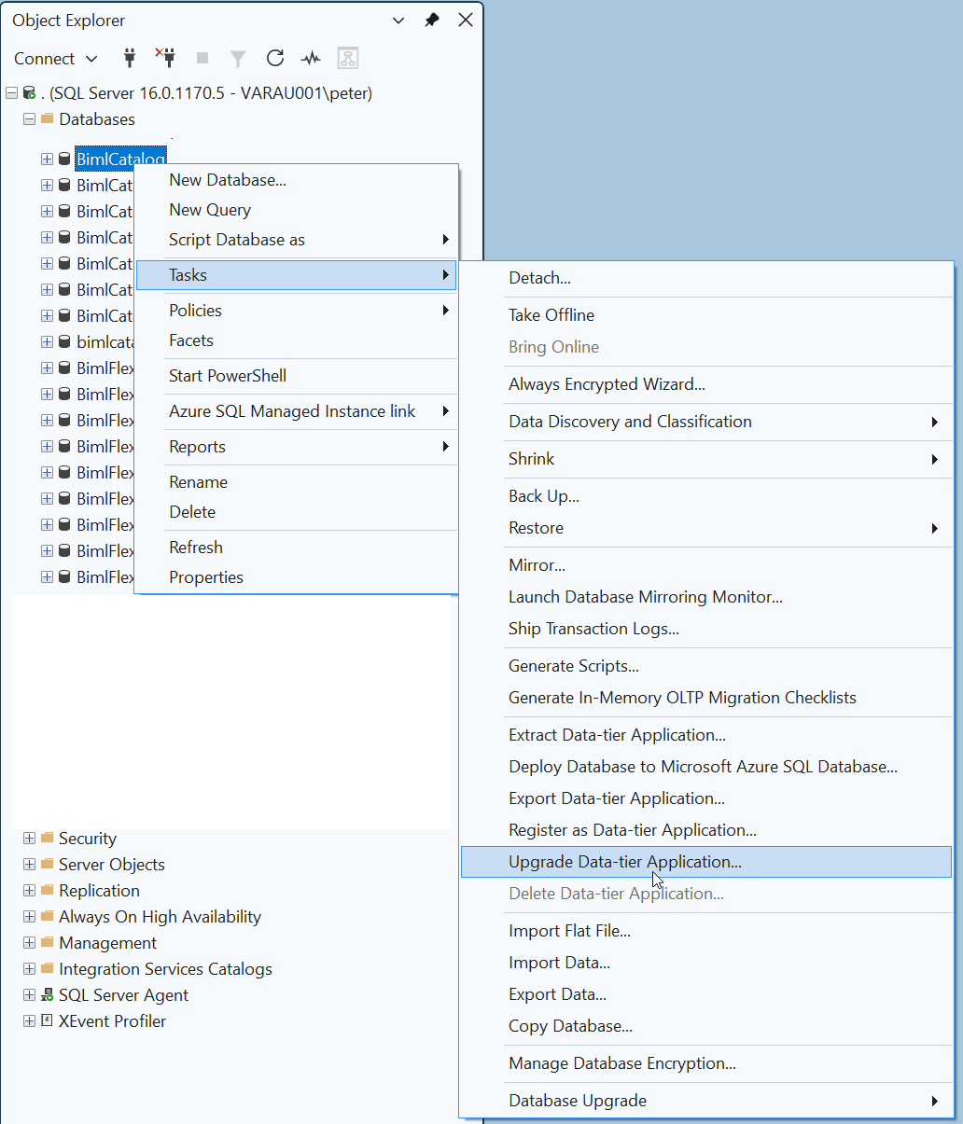Choose Upgrade Data-tier Application from the menu
The width and height of the screenshot is (963, 1124).
(x=624, y=862)
